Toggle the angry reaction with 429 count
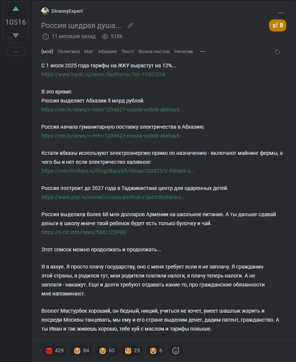Image resolution: width=296 pixels, height=362 pixels. click(55, 351)
